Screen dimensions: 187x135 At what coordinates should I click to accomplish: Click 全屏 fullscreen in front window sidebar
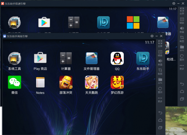[x=160, y=44]
